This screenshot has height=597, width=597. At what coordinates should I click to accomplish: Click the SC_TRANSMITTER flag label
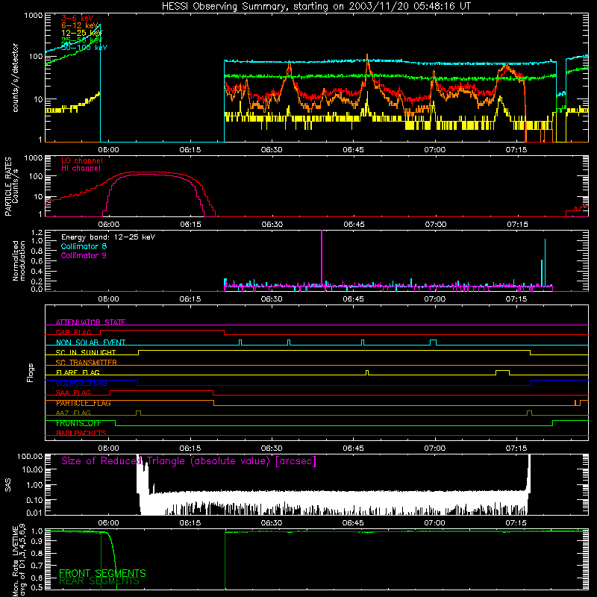(x=86, y=362)
